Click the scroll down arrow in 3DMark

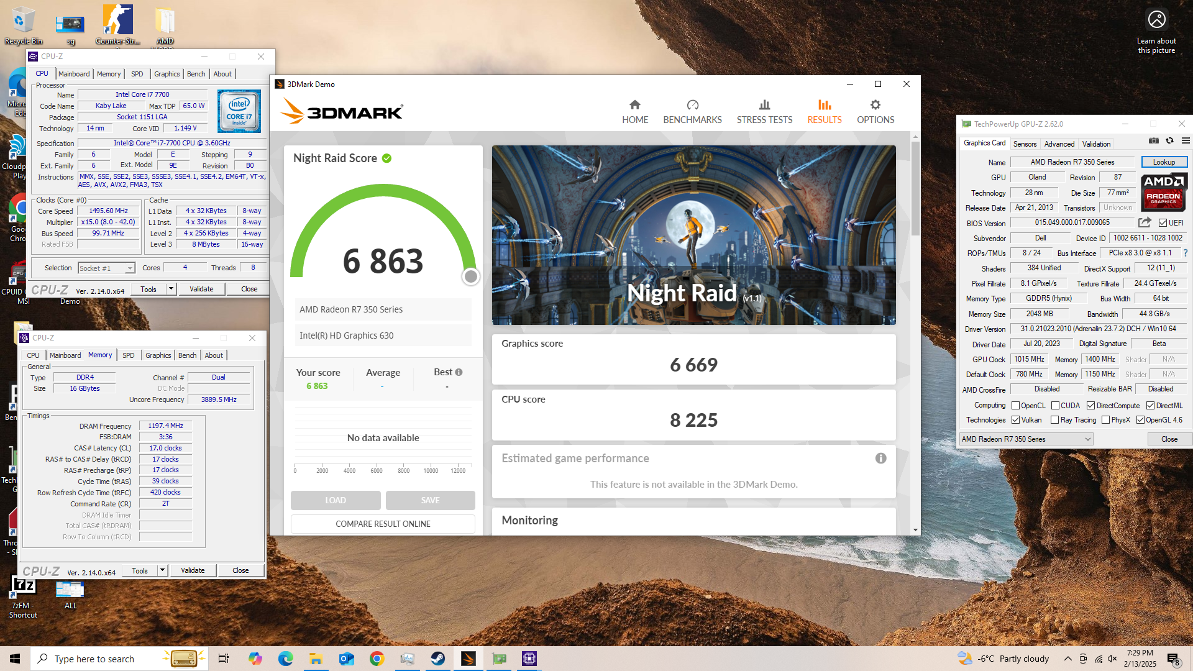tap(915, 530)
